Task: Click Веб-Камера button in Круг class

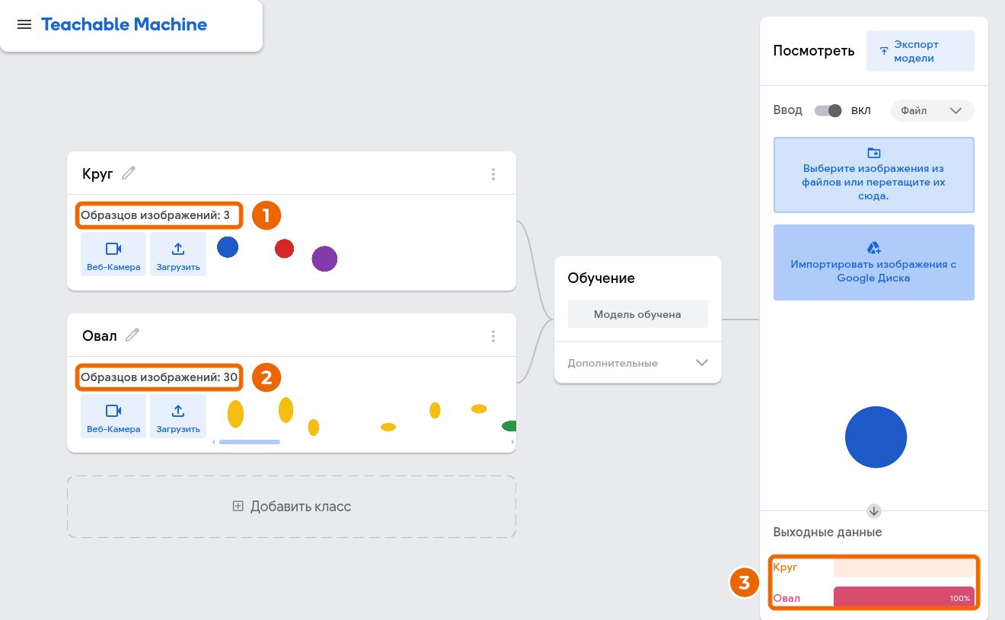Action: tap(113, 254)
